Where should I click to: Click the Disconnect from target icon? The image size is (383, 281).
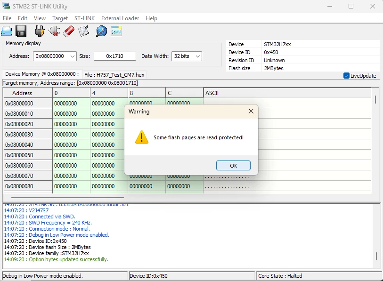[54, 31]
